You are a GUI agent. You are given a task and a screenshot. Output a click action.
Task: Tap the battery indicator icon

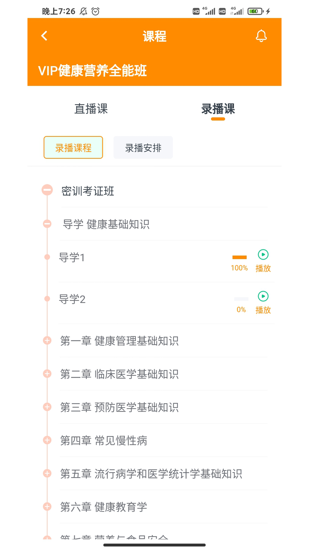pos(255,11)
